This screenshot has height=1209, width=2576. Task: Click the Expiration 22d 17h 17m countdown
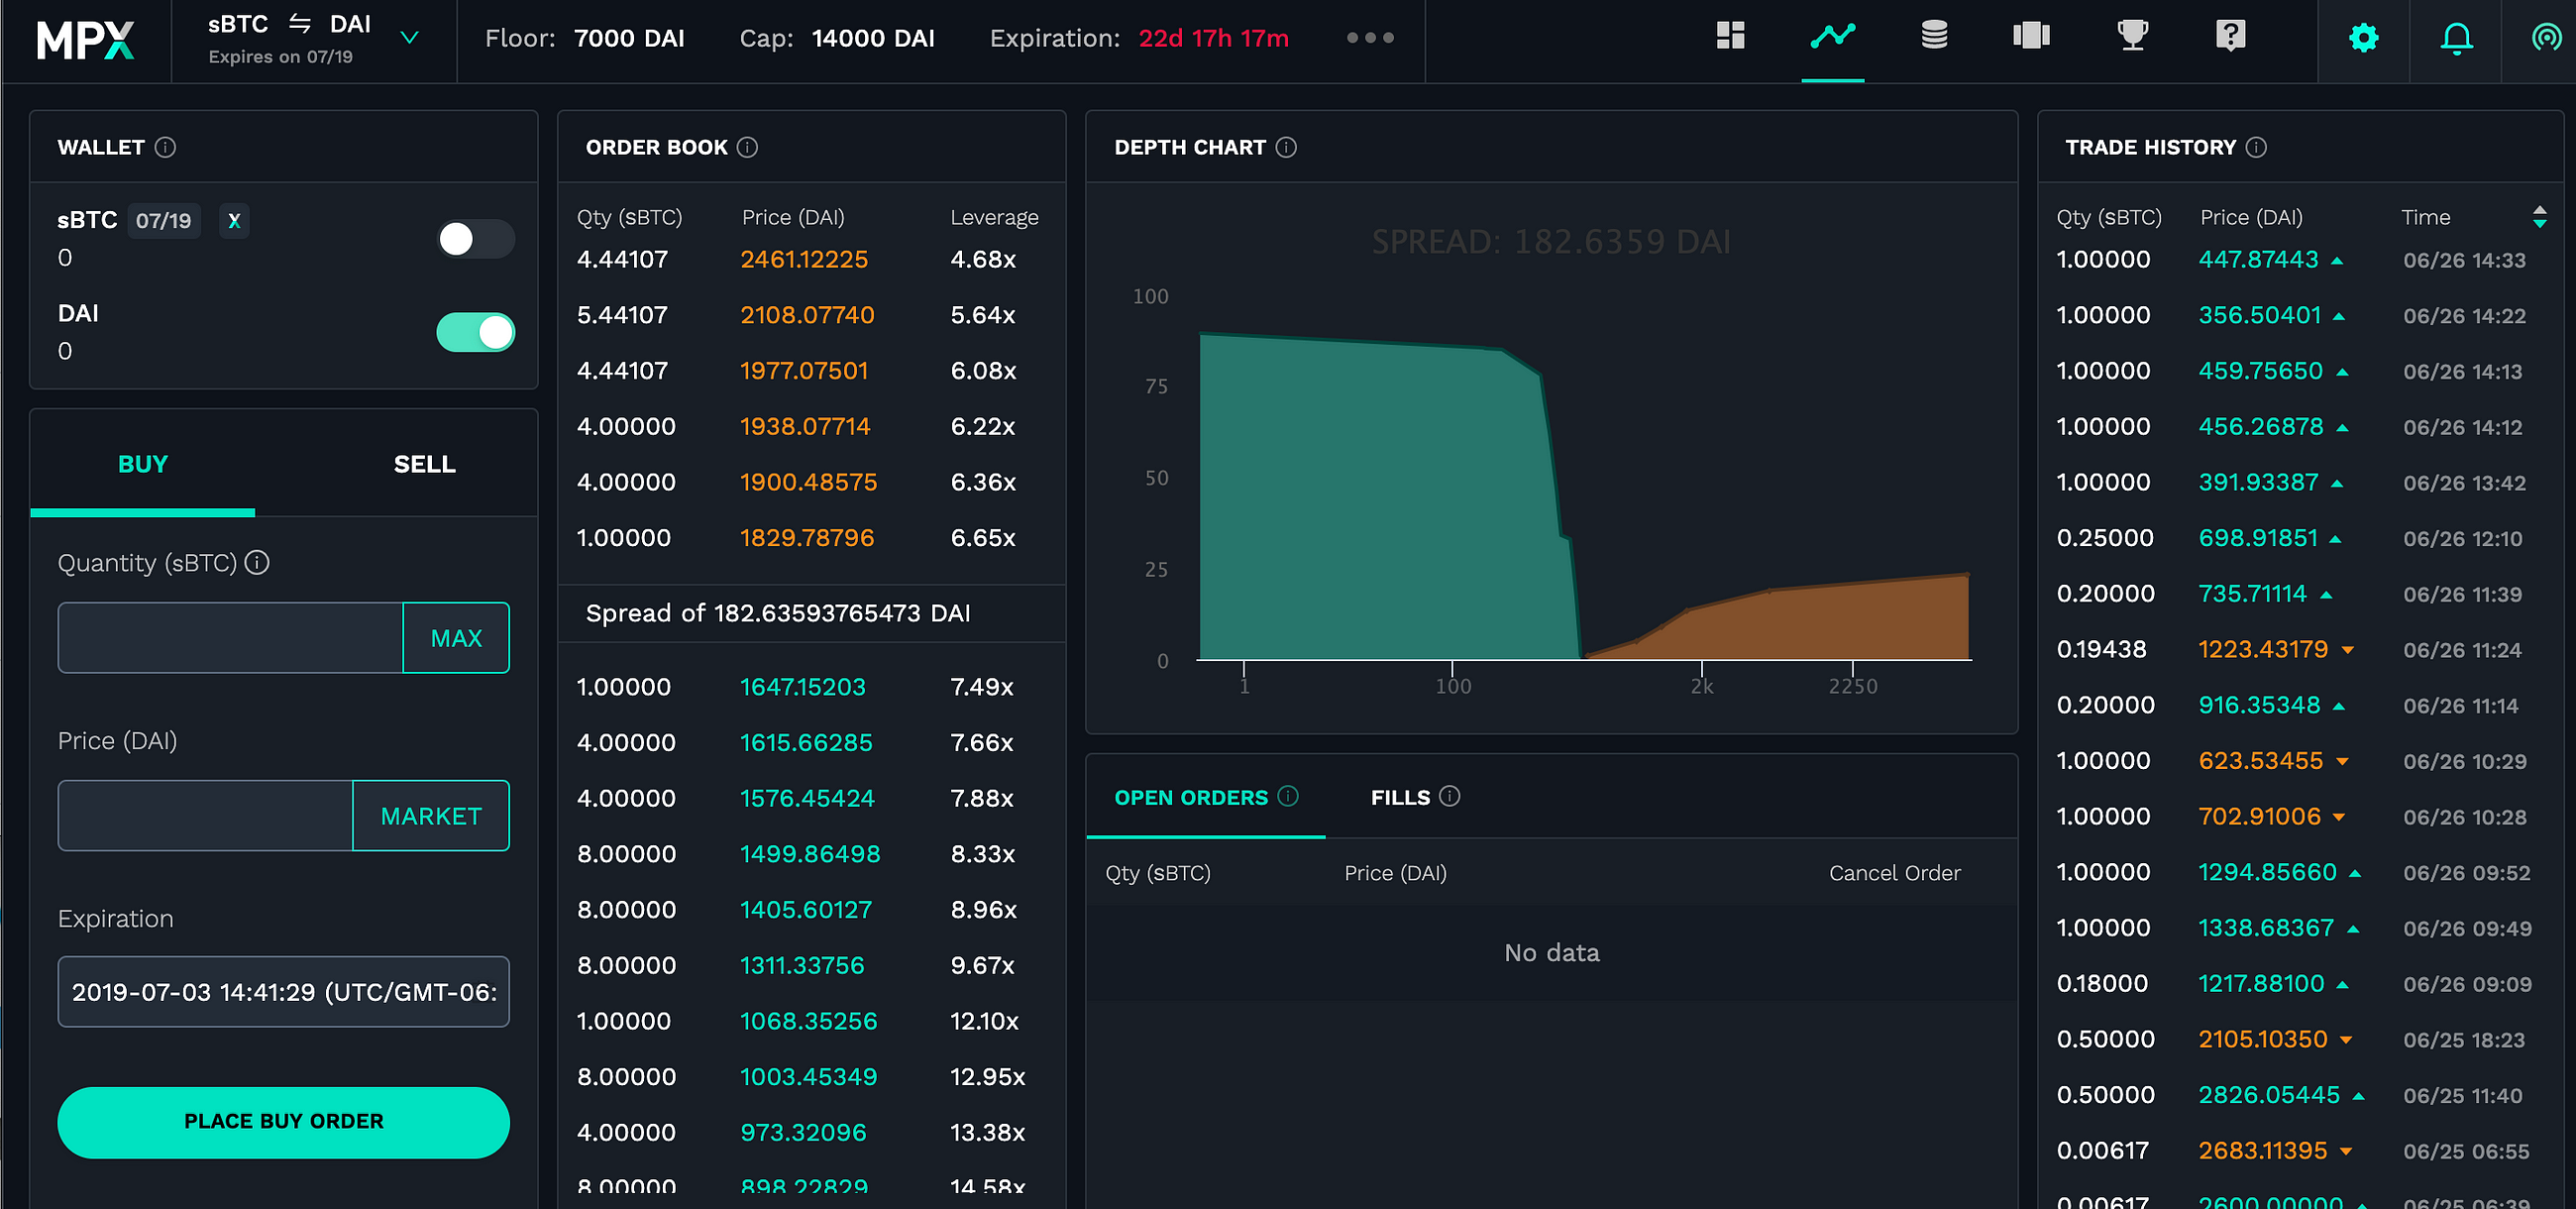point(1213,38)
